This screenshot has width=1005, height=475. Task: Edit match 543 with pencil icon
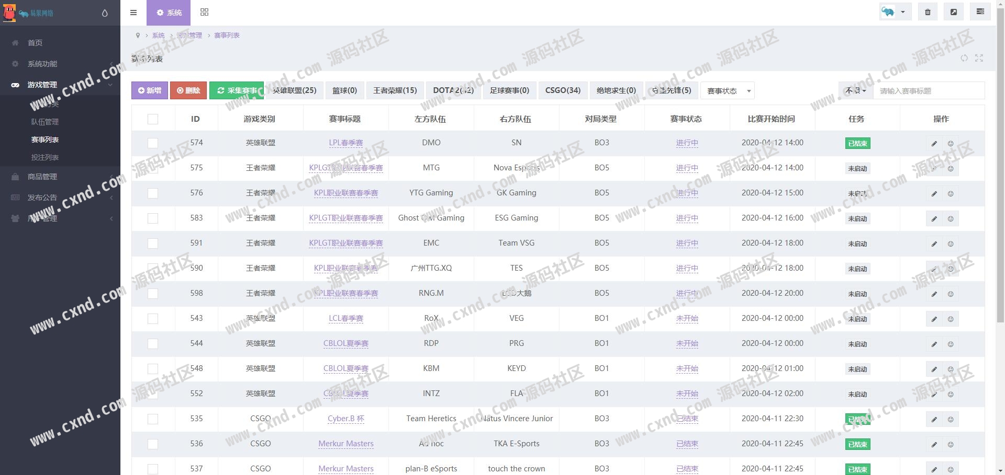pyautogui.click(x=934, y=319)
